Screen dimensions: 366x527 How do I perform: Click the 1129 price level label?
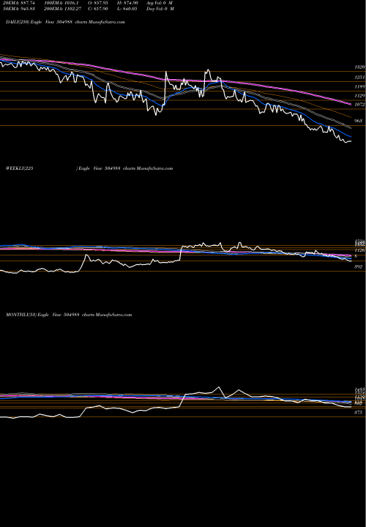(359, 96)
